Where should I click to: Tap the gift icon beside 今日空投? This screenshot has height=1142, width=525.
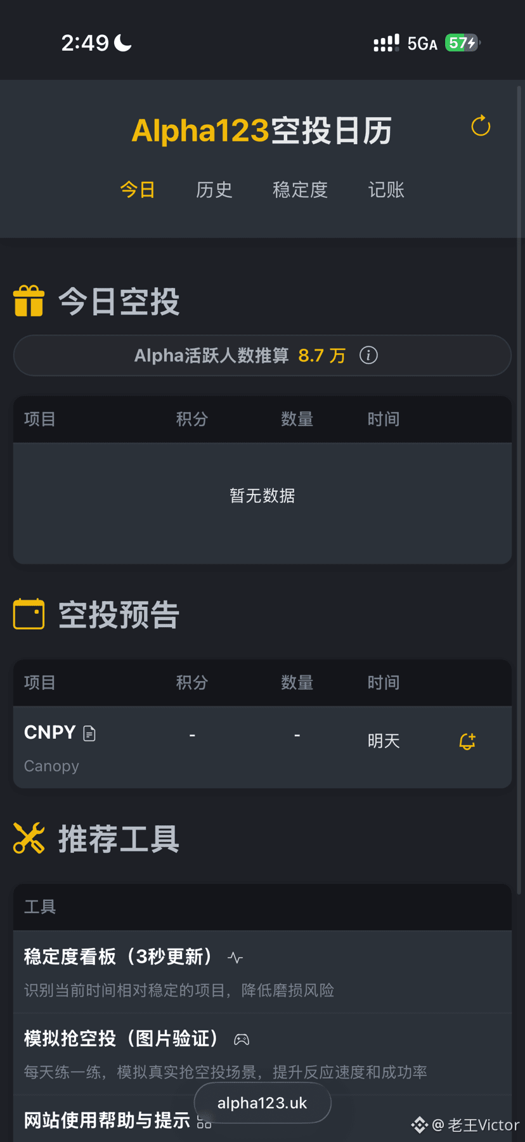(29, 301)
